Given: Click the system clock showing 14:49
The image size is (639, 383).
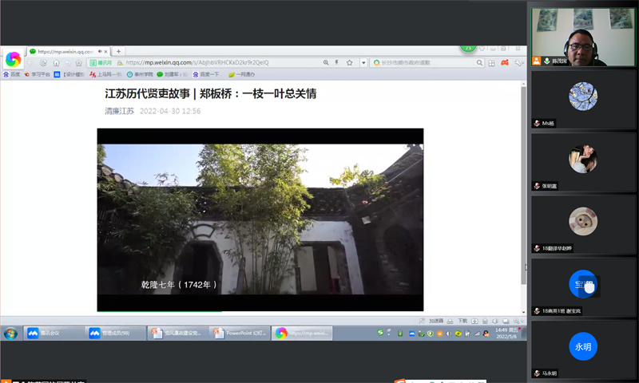Looking at the screenshot, I should (x=502, y=333).
